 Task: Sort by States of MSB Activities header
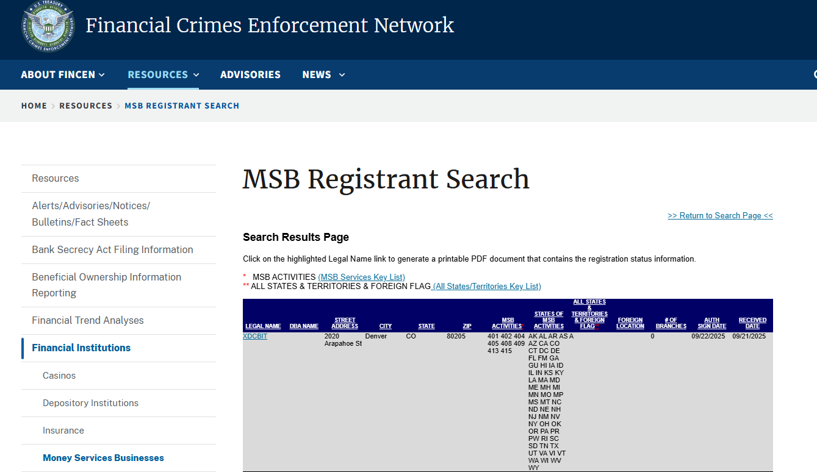click(x=549, y=320)
